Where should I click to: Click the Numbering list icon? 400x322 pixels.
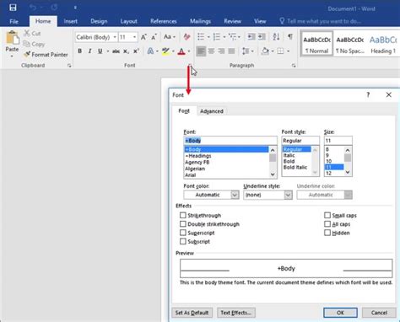(x=217, y=37)
